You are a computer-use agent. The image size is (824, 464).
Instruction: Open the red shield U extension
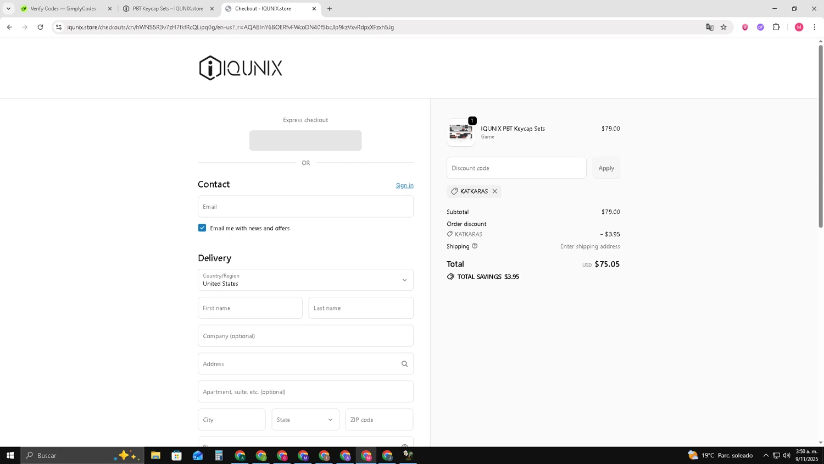pyautogui.click(x=745, y=27)
